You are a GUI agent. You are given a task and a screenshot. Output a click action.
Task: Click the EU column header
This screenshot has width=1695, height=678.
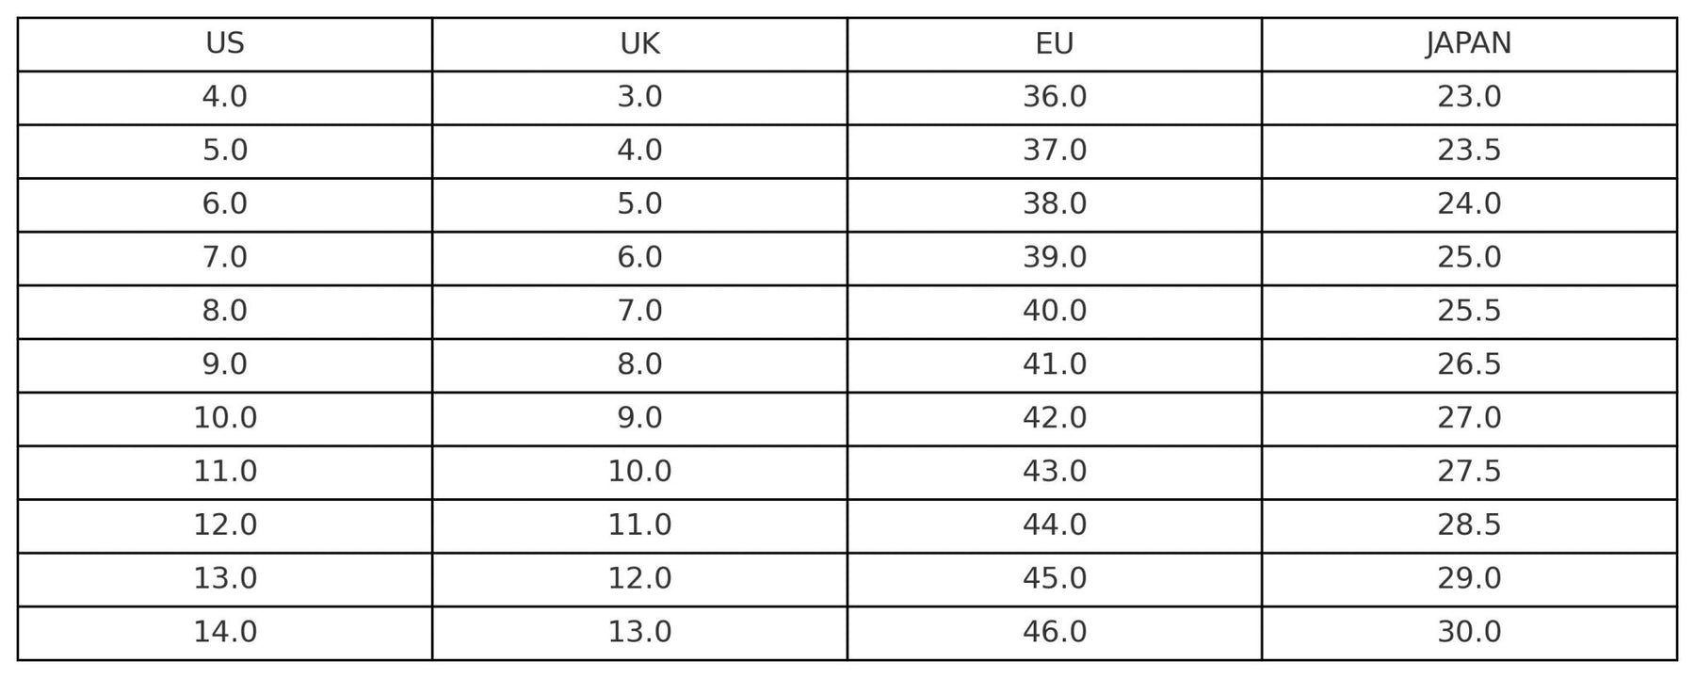(1055, 44)
